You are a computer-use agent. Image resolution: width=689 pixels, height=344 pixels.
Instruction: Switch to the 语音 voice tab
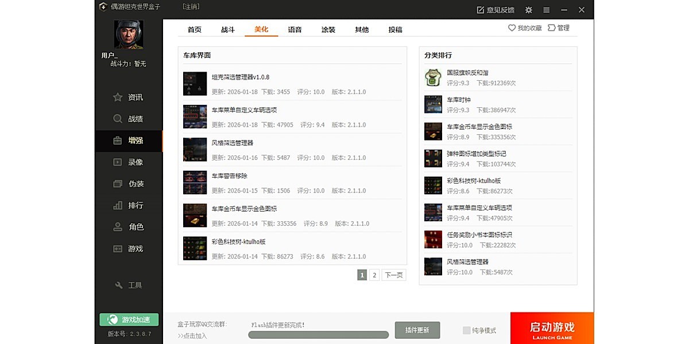(x=295, y=29)
